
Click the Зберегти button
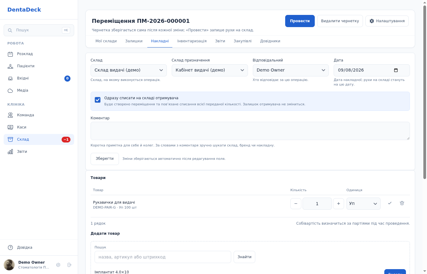(x=105, y=159)
